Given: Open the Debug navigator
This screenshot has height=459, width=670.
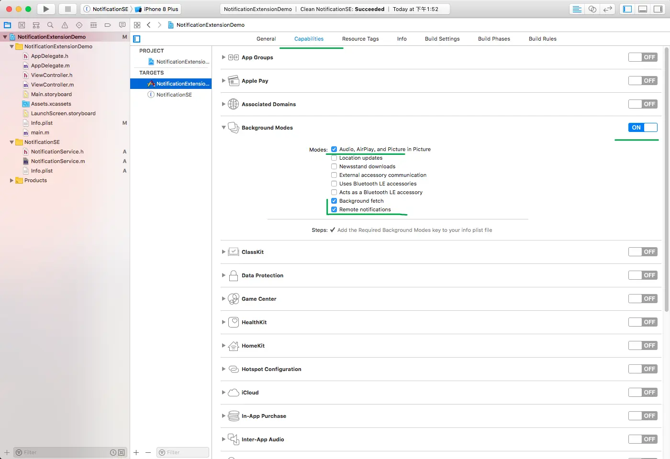Looking at the screenshot, I should [x=93, y=25].
